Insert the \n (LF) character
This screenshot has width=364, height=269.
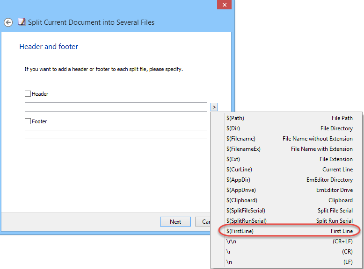[286, 262]
